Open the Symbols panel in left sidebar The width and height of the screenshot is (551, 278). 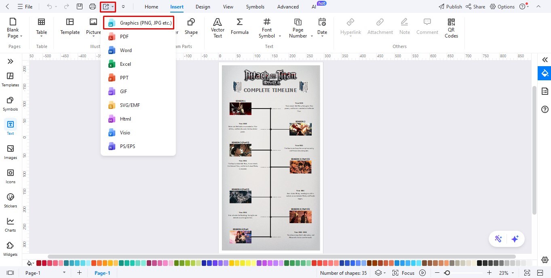[x=11, y=104]
